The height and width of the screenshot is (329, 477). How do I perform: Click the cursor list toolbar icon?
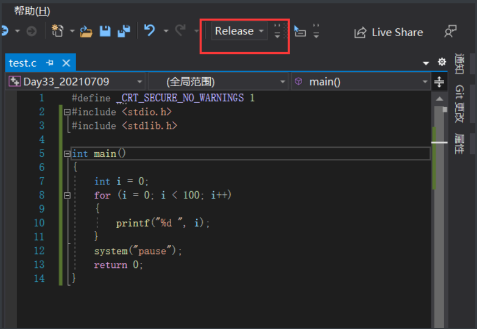[x=300, y=31]
